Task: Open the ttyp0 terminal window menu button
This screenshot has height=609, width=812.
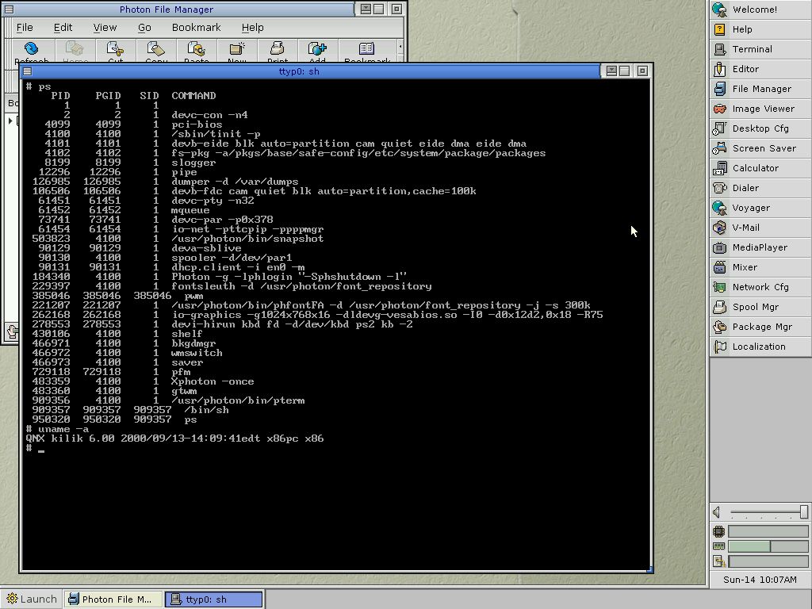Action: coord(27,71)
